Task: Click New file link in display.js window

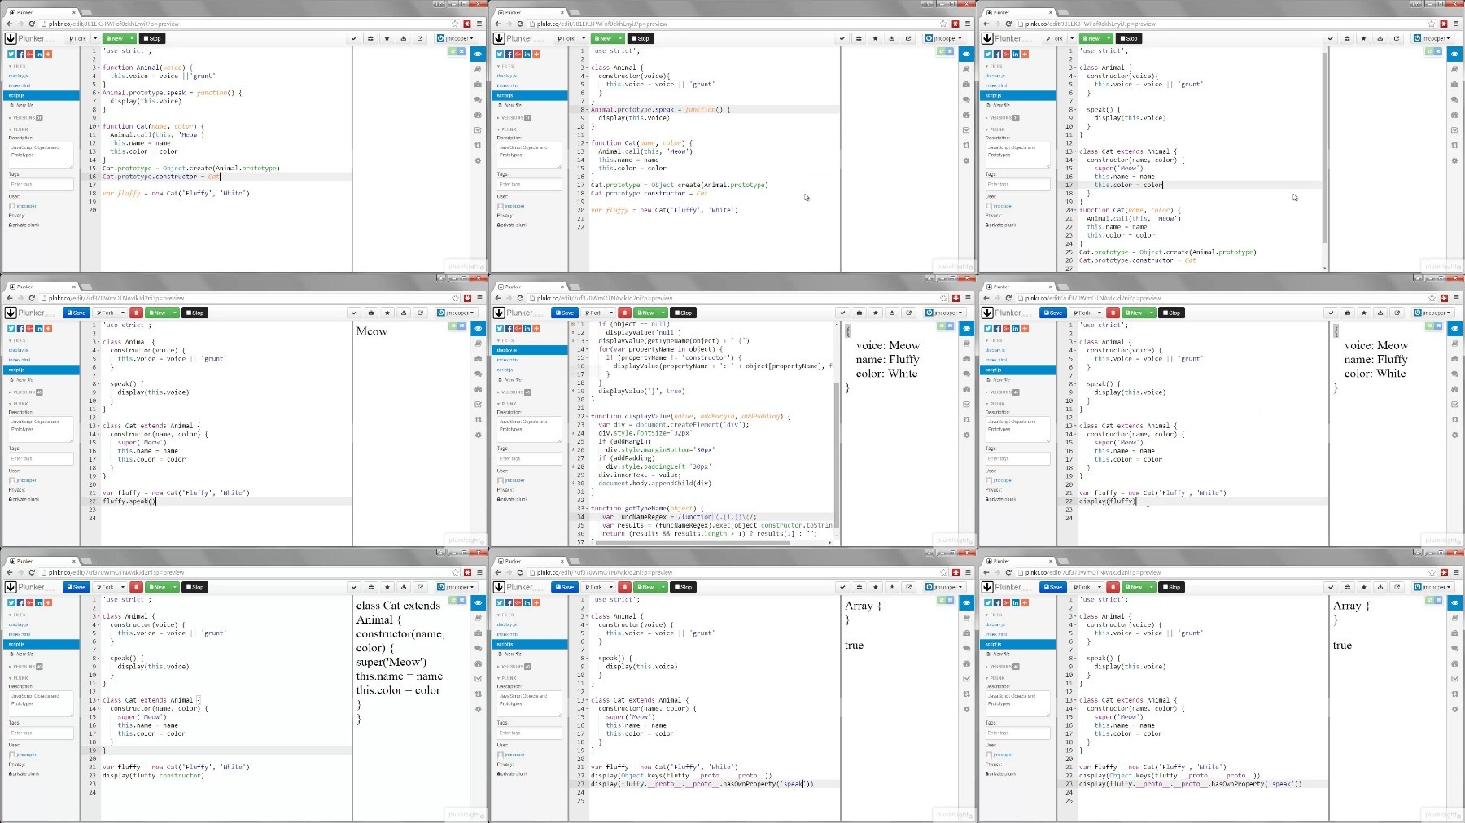Action: (x=512, y=379)
